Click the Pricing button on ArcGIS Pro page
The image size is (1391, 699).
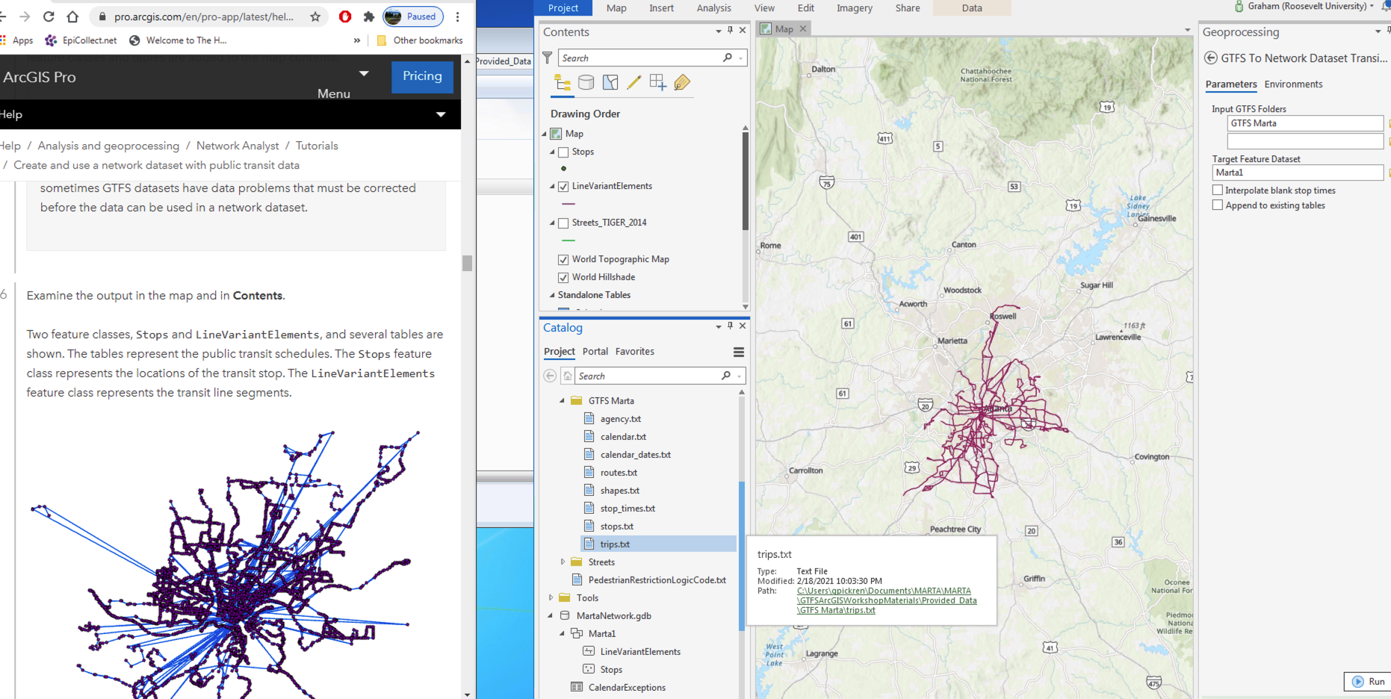(422, 76)
